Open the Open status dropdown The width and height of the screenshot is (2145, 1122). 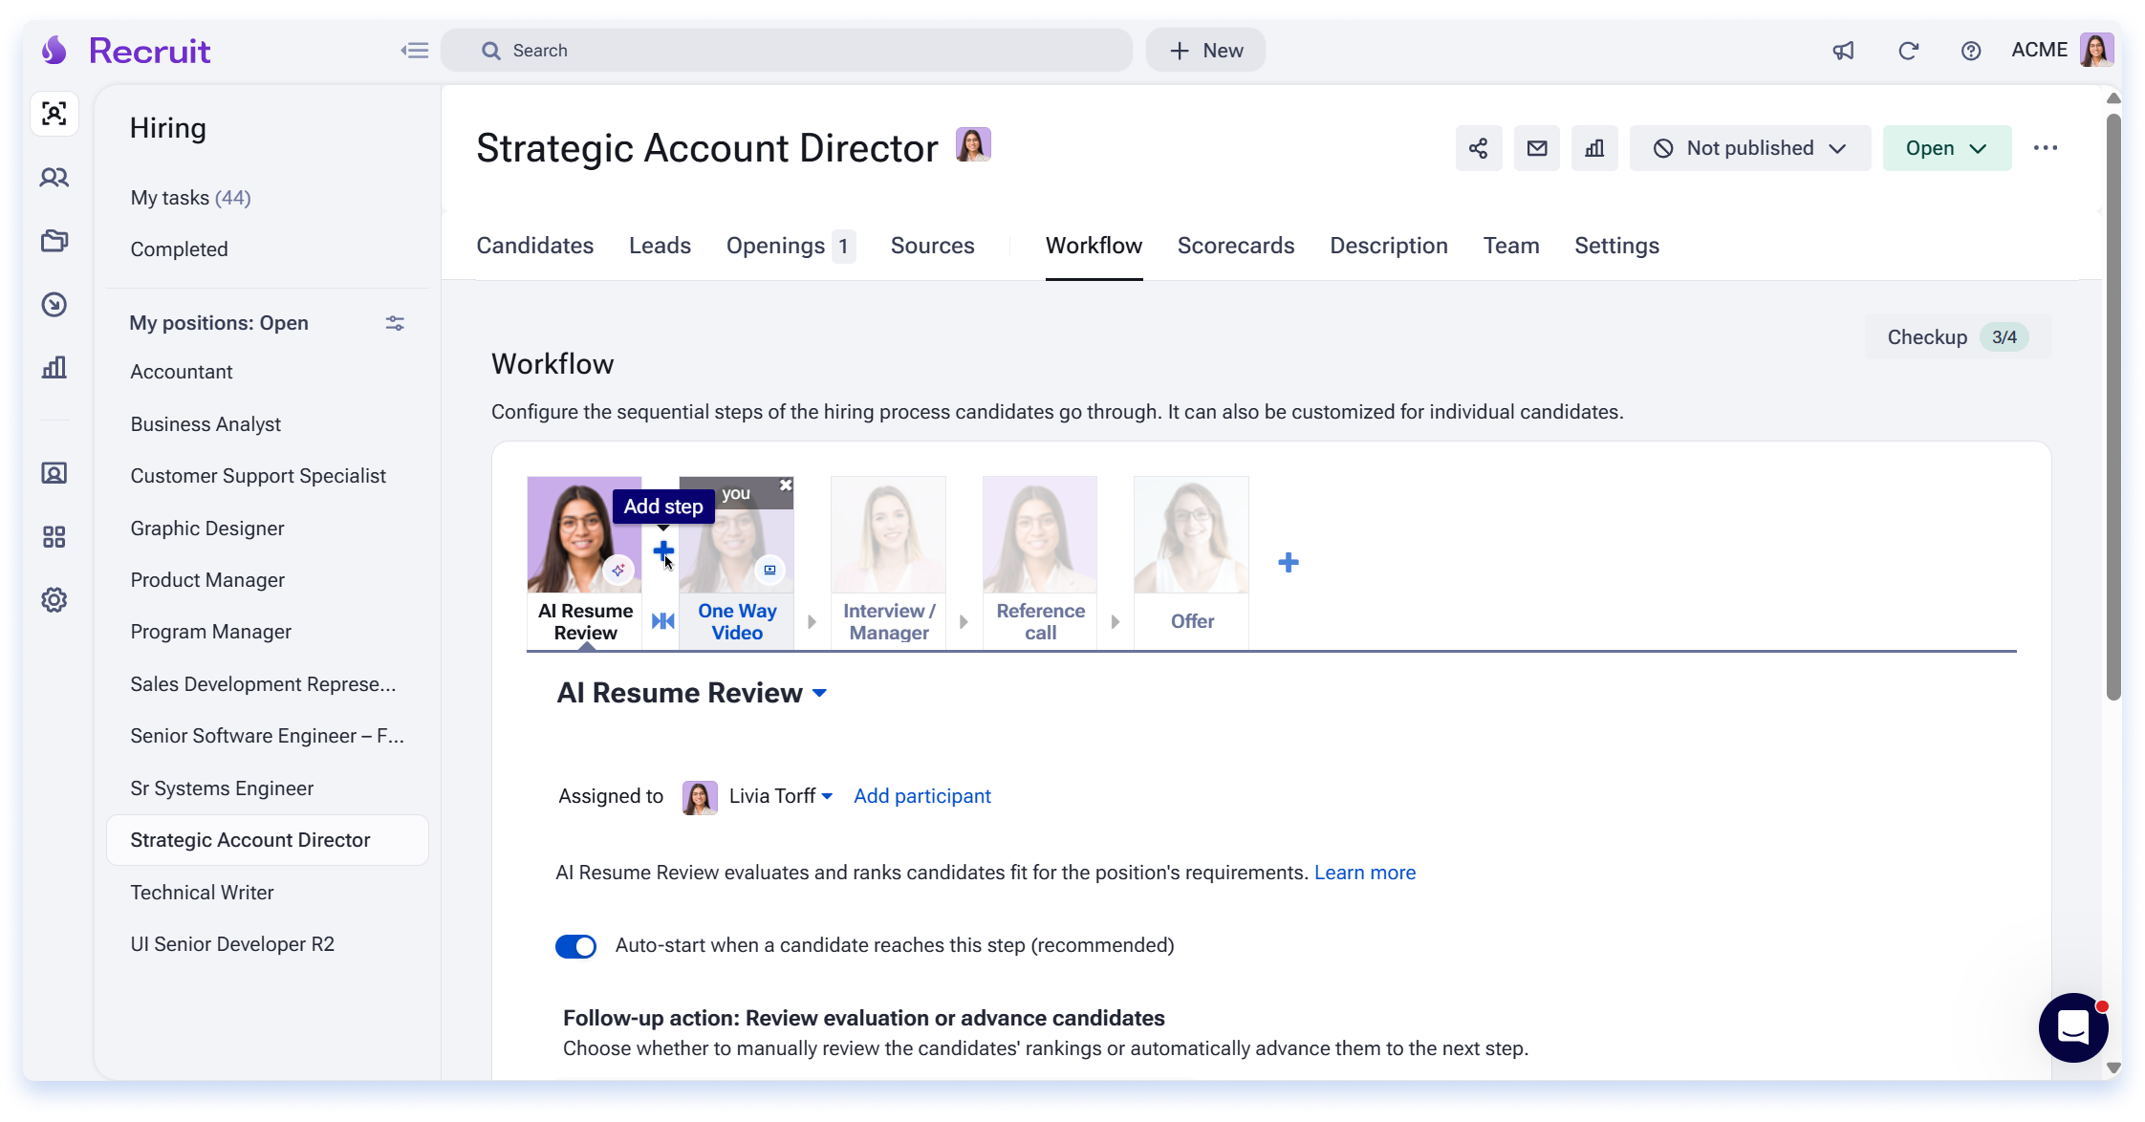(x=1946, y=148)
